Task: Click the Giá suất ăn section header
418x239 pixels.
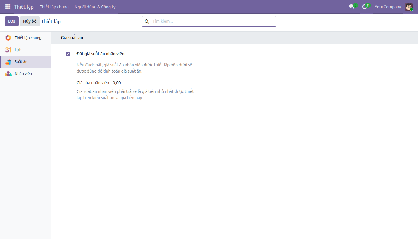Action: pyautogui.click(x=72, y=38)
